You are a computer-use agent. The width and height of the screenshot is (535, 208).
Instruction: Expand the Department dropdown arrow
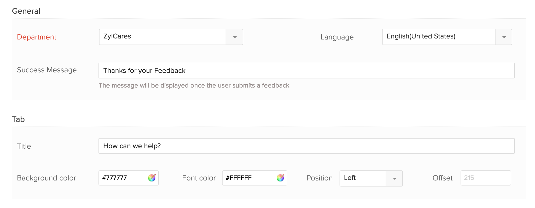pyautogui.click(x=235, y=37)
